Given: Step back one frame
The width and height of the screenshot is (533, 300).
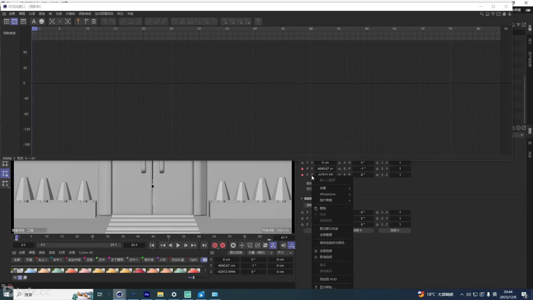Looking at the screenshot, I should pyautogui.click(x=170, y=245).
